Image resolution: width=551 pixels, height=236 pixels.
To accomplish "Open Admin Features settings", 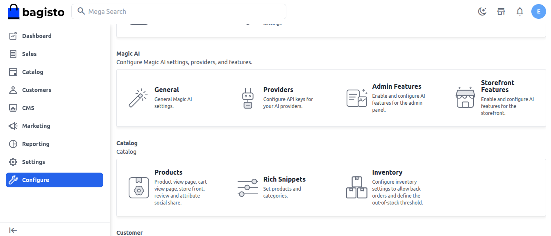I will click(x=397, y=86).
